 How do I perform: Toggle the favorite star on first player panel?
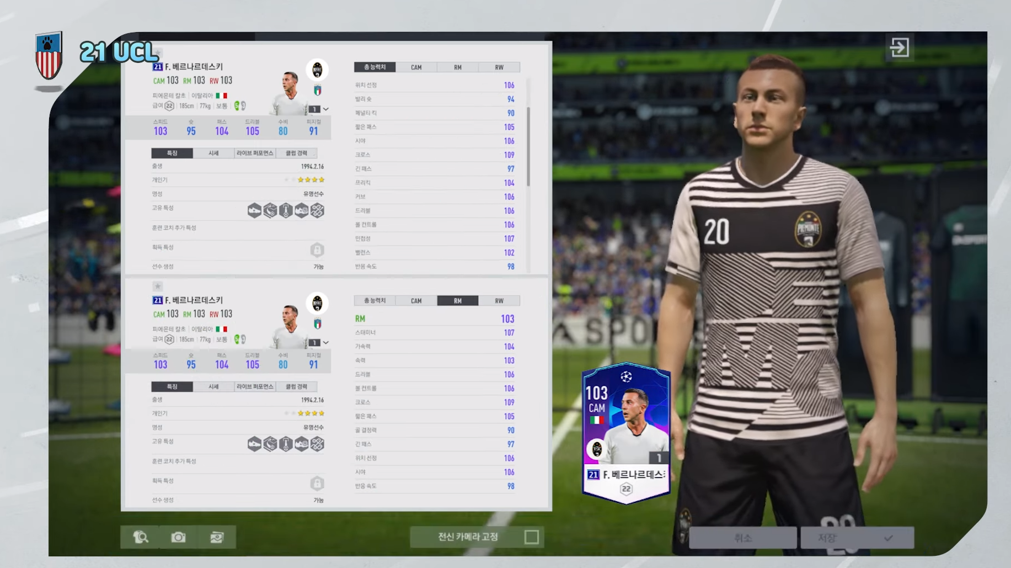[x=158, y=54]
